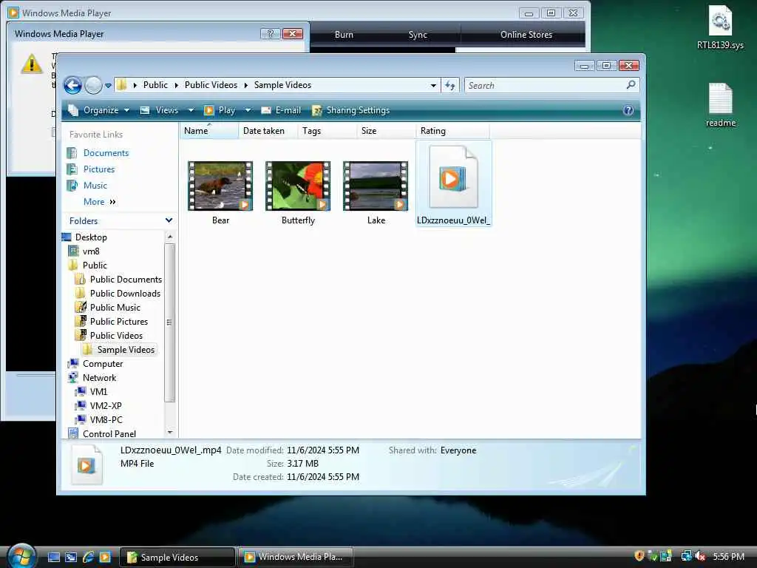Click Show Desktop quick launch icon
The width and height of the screenshot is (757, 568).
(x=53, y=557)
